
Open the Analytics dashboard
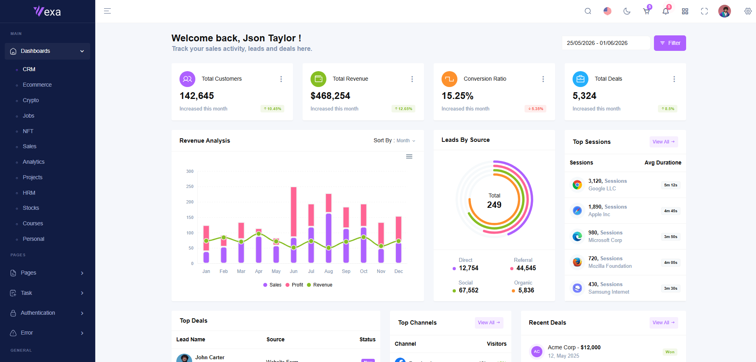[x=34, y=162]
